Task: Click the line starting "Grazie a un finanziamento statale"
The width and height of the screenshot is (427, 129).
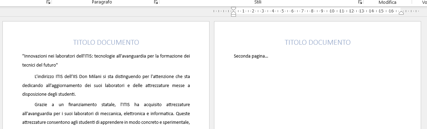Action: (x=112, y=104)
